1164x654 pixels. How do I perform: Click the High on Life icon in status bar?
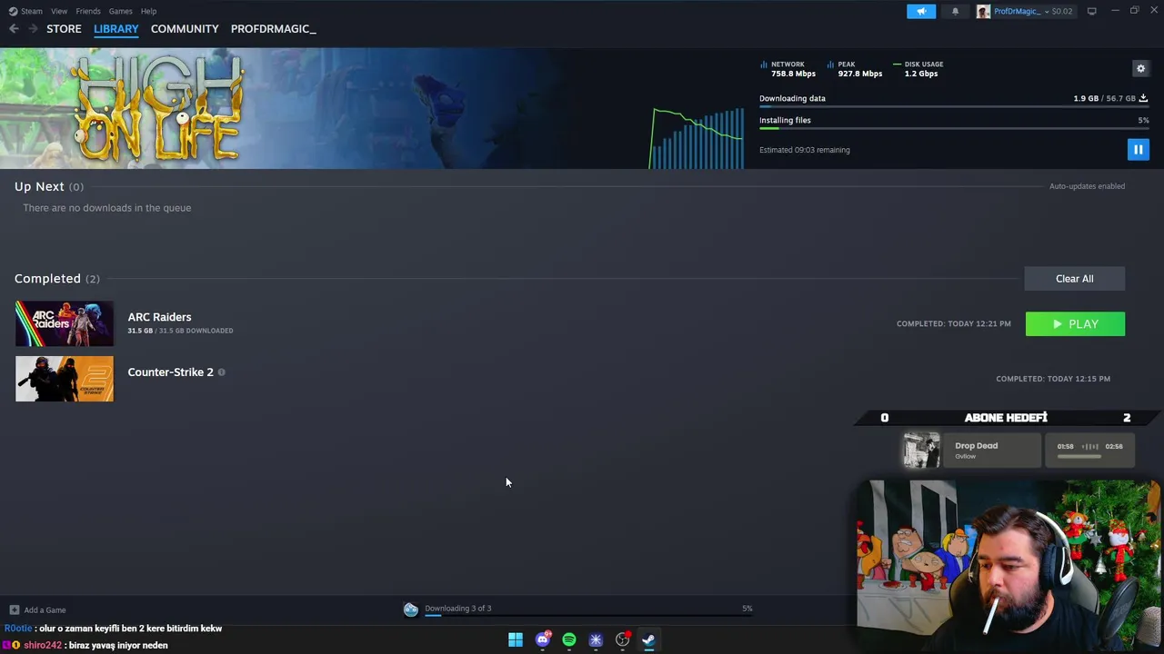(411, 609)
